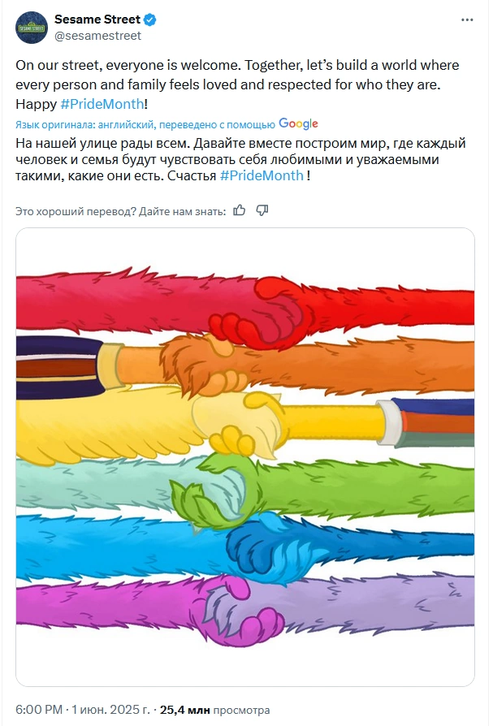The height and width of the screenshot is (726, 493).
Task: Open the @sesamestreet handle link
Action: coord(97,36)
